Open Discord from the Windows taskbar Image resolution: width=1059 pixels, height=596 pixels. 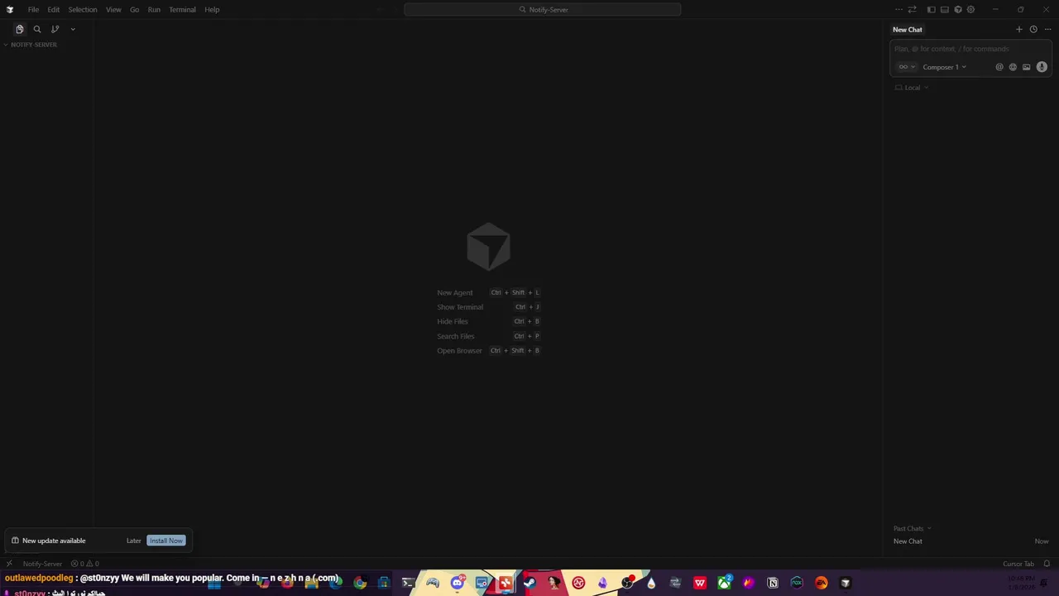tap(458, 583)
